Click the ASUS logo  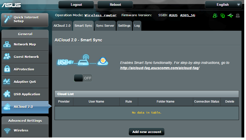[11, 5]
